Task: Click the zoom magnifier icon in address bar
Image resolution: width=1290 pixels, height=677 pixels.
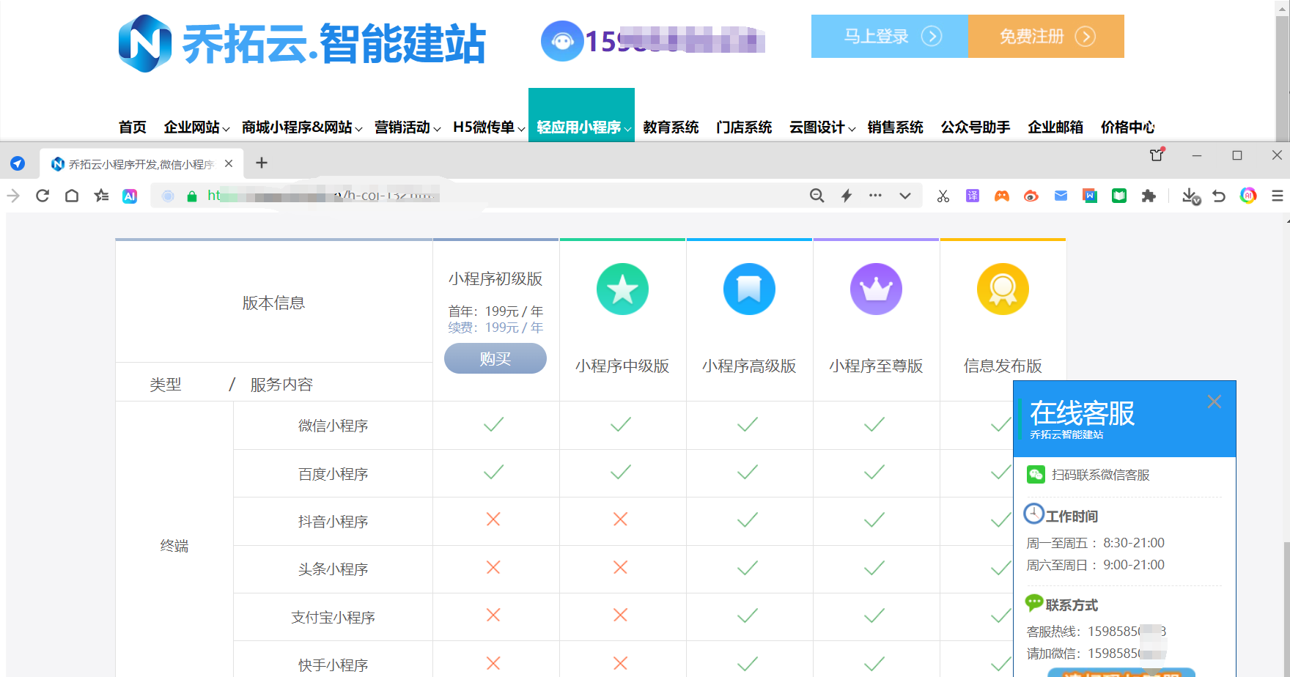Action: click(x=817, y=196)
